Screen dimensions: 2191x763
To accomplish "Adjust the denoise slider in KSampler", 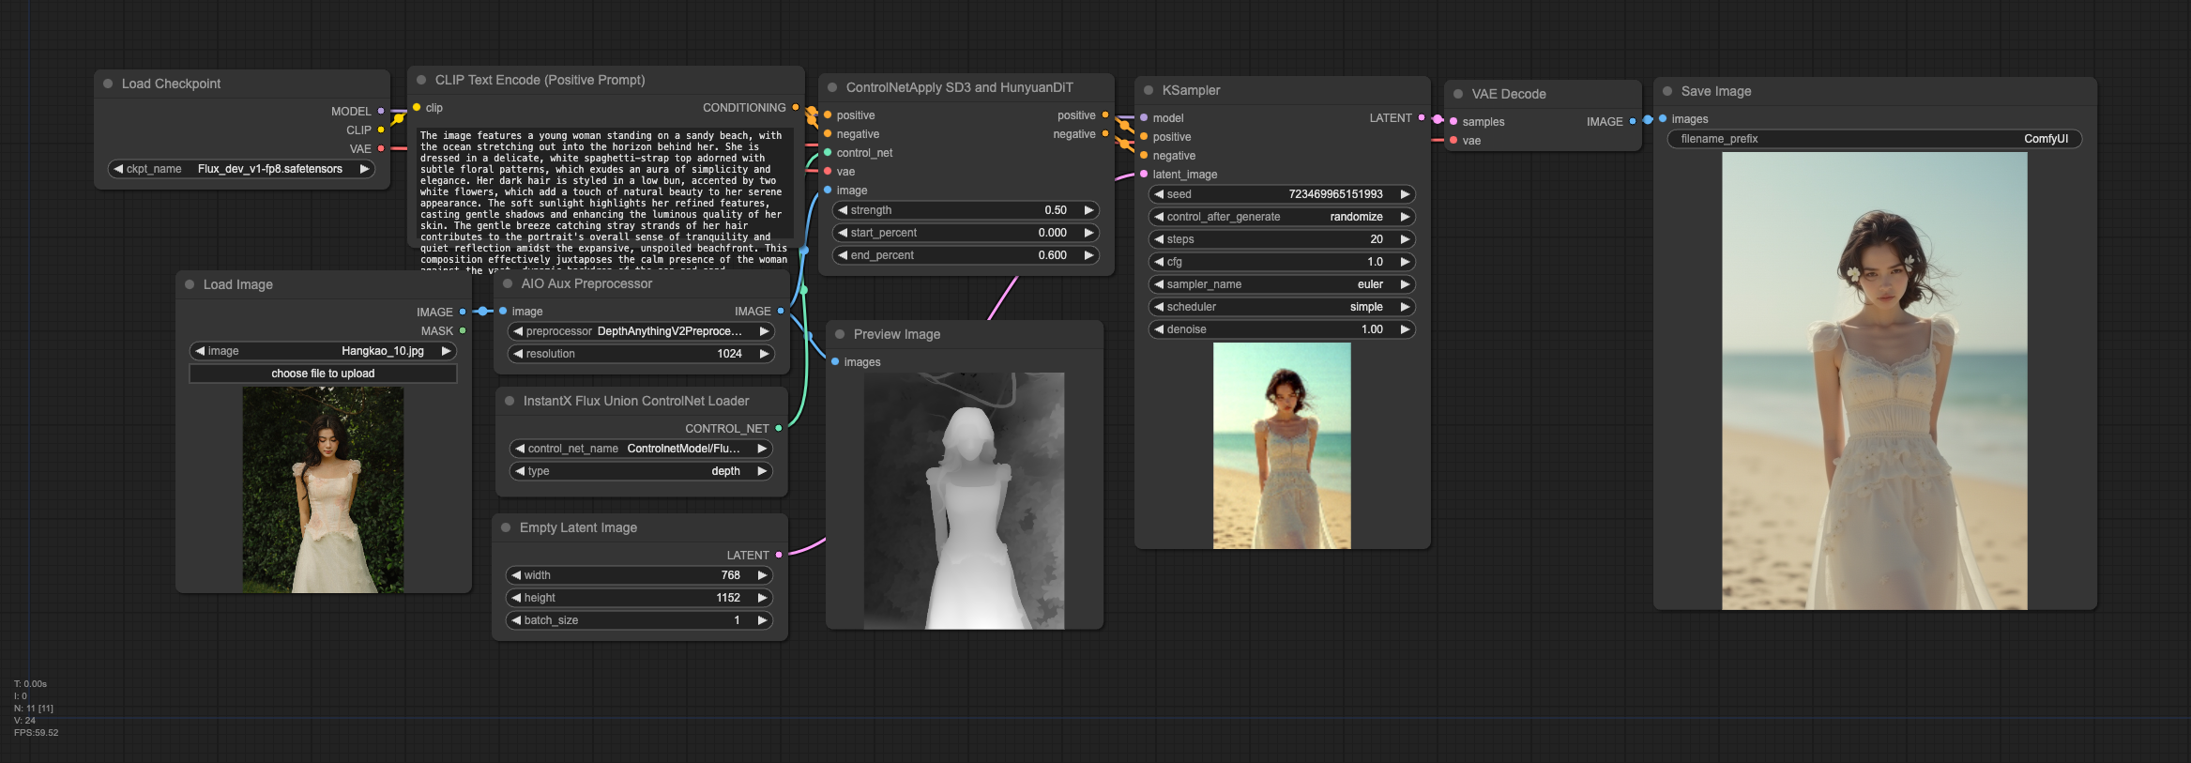I will [x=1282, y=329].
